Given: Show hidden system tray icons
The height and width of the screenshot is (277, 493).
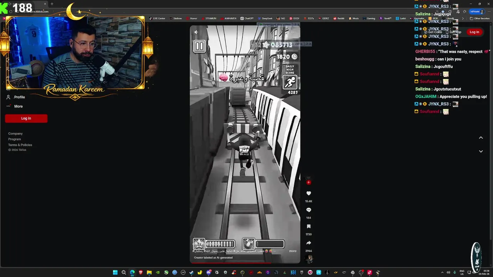Looking at the screenshot, I should point(442,272).
